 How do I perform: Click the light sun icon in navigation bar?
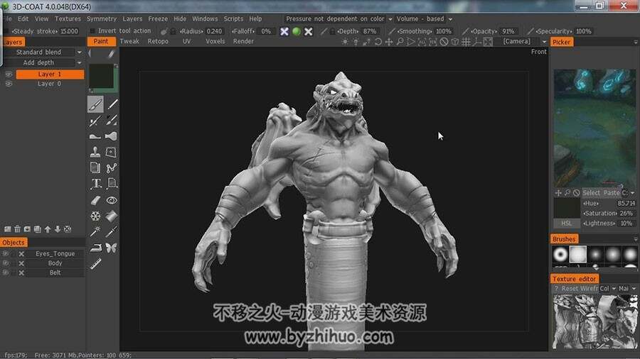(346, 42)
